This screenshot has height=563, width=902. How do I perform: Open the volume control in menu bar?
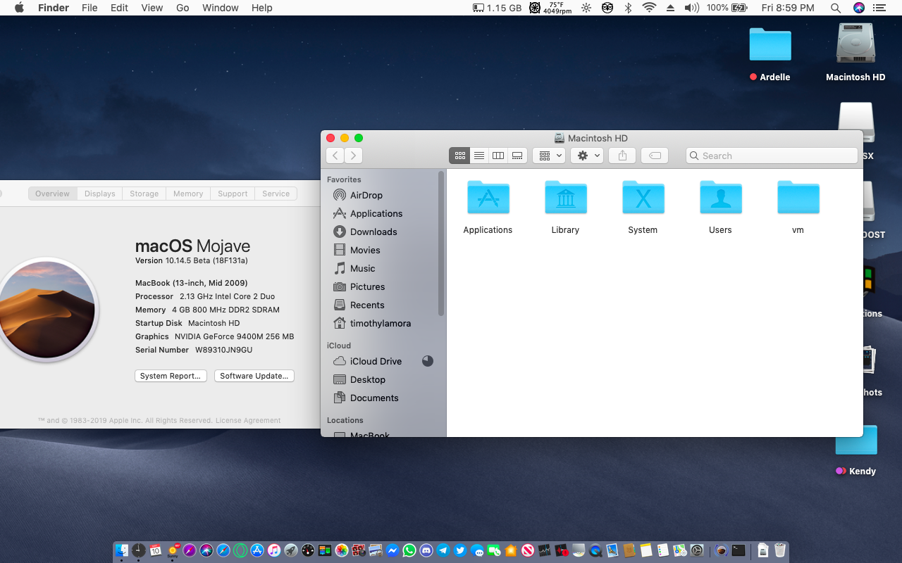[691, 8]
